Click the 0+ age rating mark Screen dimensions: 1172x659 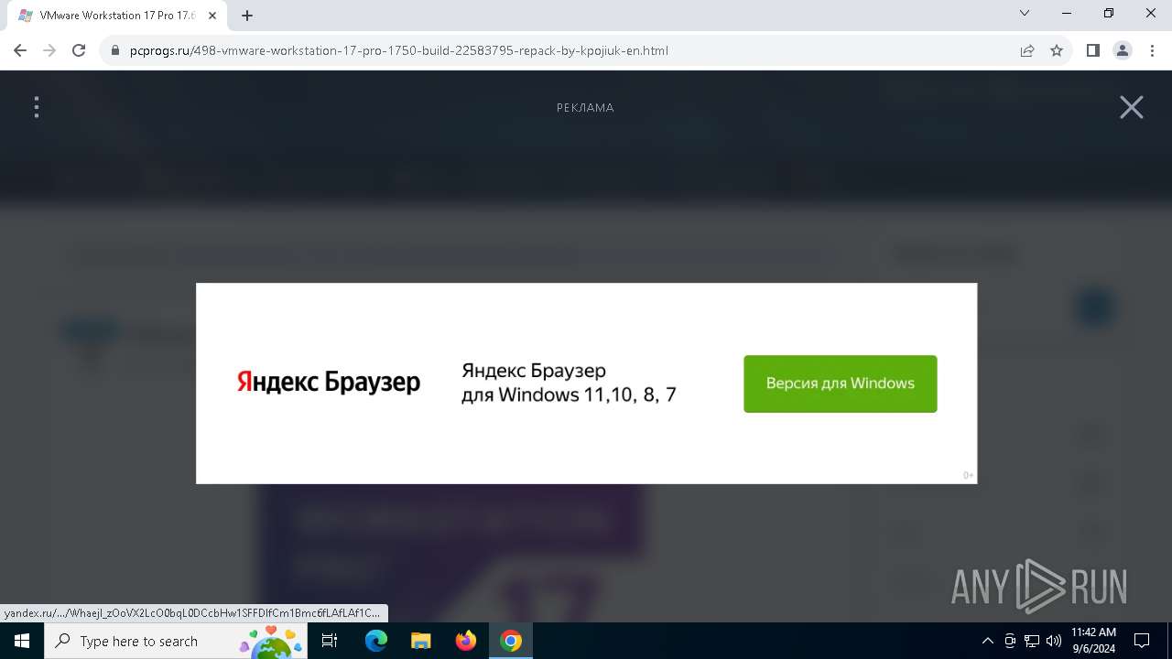(968, 475)
